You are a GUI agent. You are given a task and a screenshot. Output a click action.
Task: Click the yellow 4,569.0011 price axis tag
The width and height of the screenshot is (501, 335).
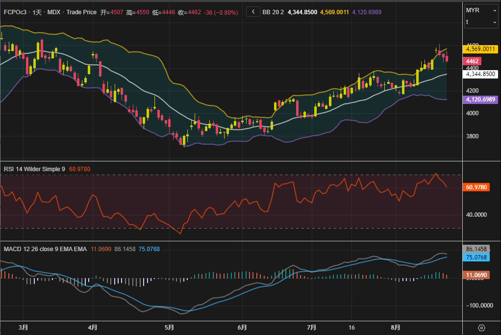click(480, 49)
